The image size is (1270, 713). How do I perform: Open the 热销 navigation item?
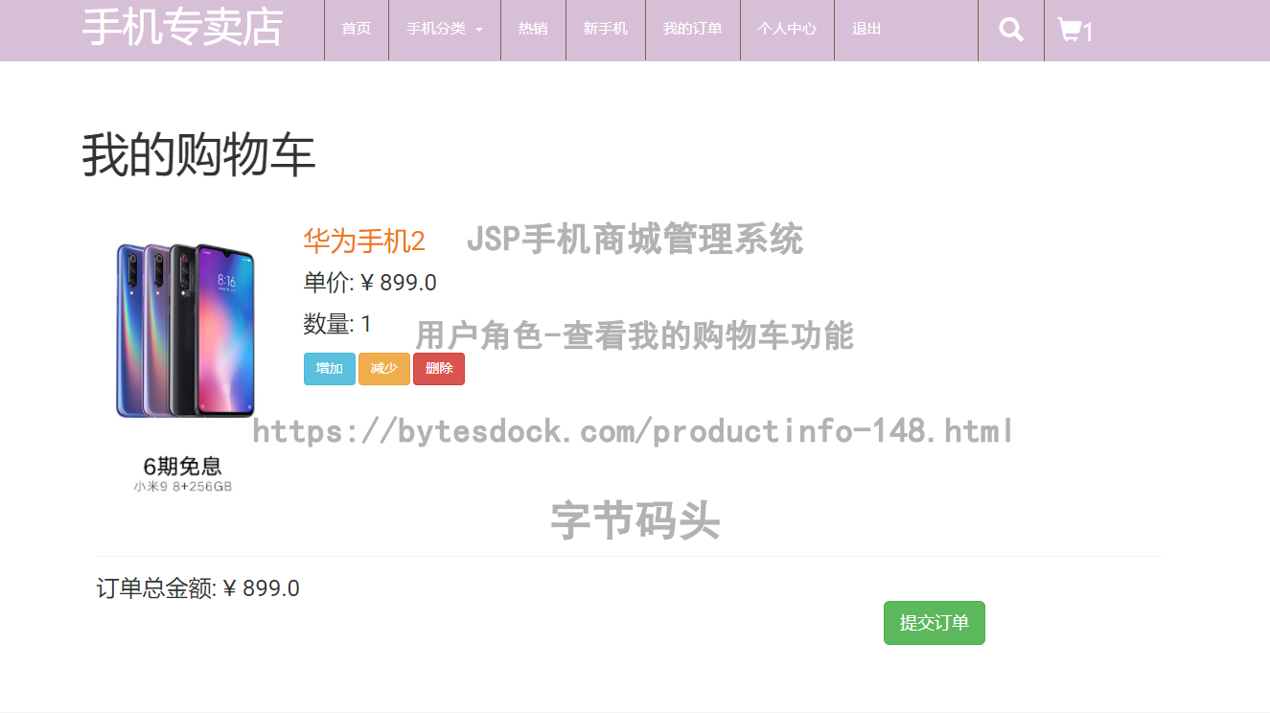533,29
